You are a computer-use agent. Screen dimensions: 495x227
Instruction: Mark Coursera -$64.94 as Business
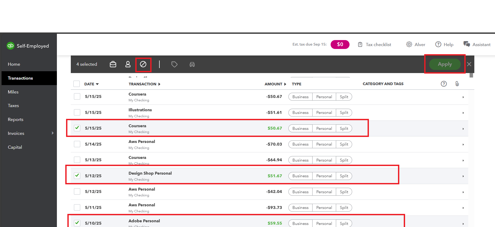300,160
